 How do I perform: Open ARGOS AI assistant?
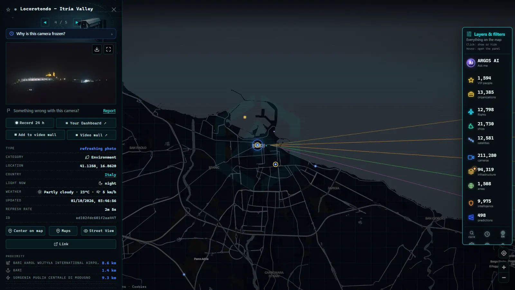click(487, 63)
